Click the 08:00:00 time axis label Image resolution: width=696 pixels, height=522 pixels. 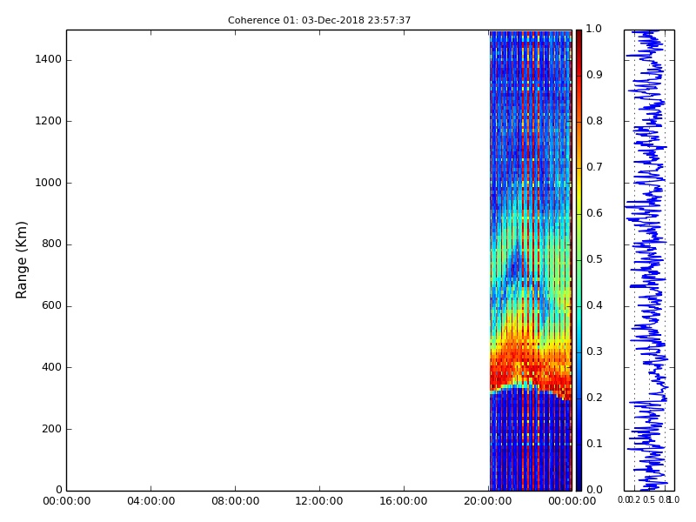[x=235, y=501]
